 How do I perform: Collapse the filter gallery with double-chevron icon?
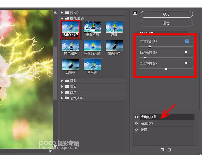coord(135,13)
